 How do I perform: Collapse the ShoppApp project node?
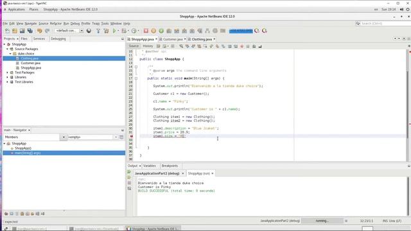[4, 44]
